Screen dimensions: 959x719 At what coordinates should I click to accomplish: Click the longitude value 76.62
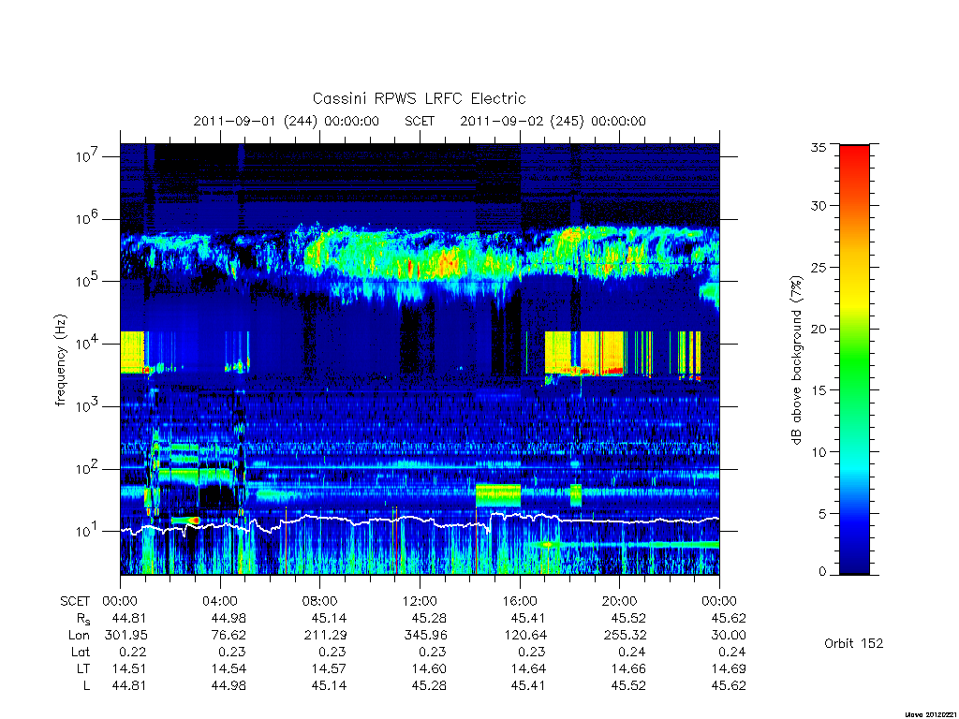pos(229,636)
